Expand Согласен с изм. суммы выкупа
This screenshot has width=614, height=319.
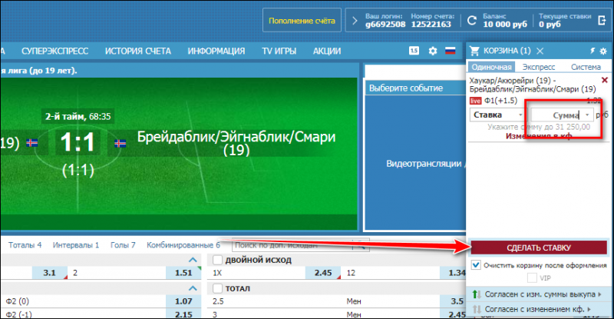(537, 294)
